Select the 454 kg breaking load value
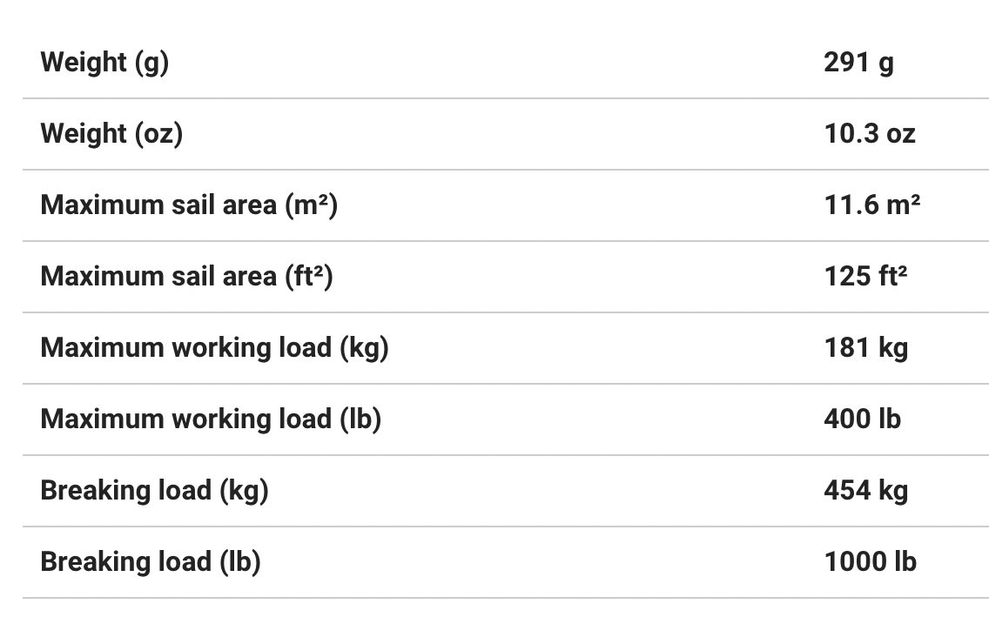 click(x=865, y=491)
